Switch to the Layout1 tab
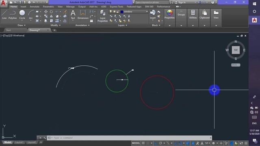This screenshot has height=146, width=260. pyautogui.click(x=19, y=142)
